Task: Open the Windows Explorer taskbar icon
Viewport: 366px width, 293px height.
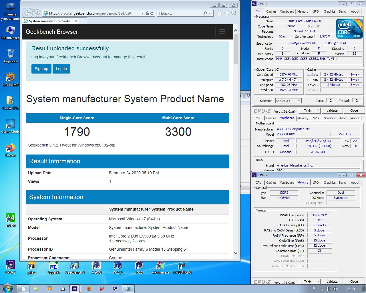Action: (36, 289)
